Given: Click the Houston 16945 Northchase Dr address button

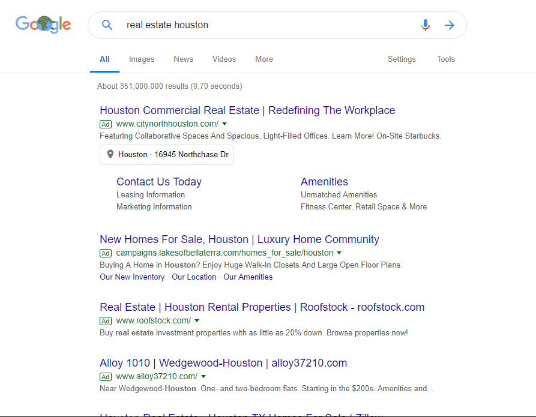Looking at the screenshot, I should [167, 154].
